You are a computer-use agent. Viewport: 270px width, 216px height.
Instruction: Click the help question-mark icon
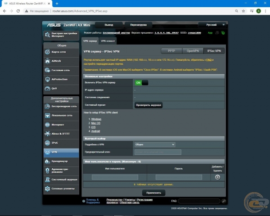click(84, 201)
